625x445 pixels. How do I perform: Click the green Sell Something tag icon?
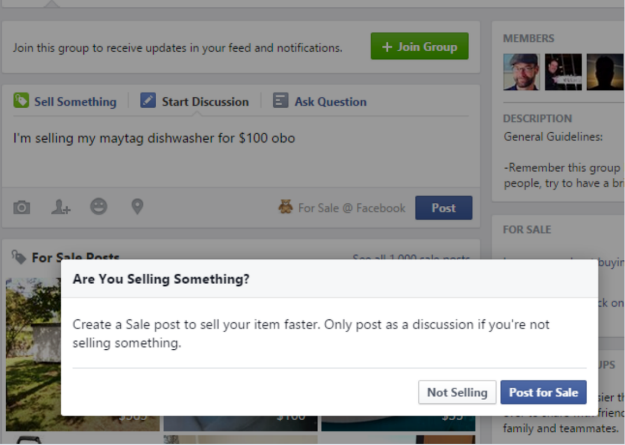pyautogui.click(x=21, y=101)
